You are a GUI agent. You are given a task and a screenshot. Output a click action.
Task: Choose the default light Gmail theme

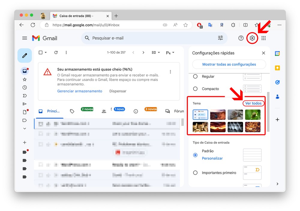pos(200,115)
